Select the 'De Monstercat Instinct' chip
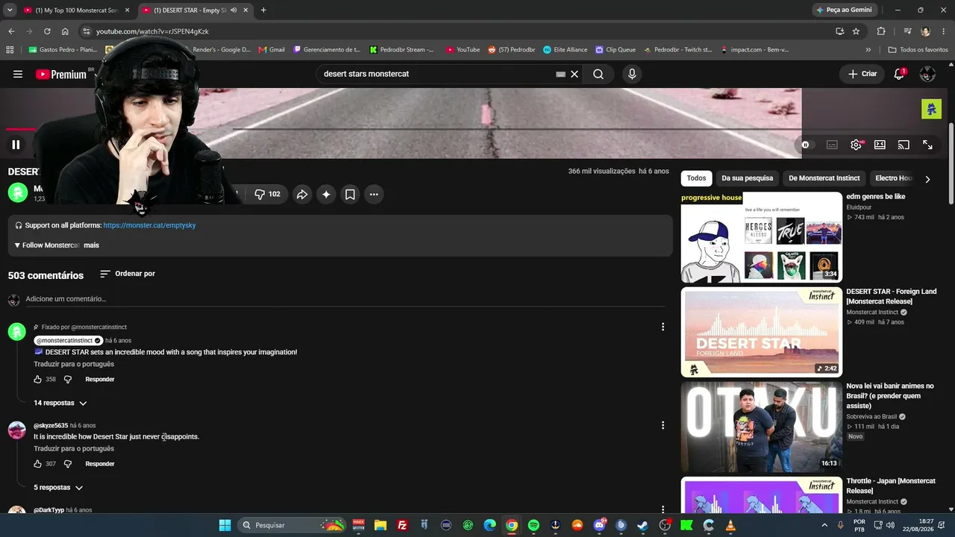The image size is (955, 537). pyautogui.click(x=824, y=178)
